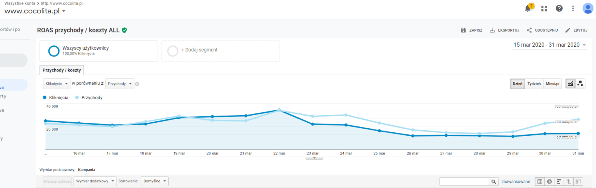Open the vertical three-dot options menu
This screenshot has height=188, width=596.
tap(573, 8)
